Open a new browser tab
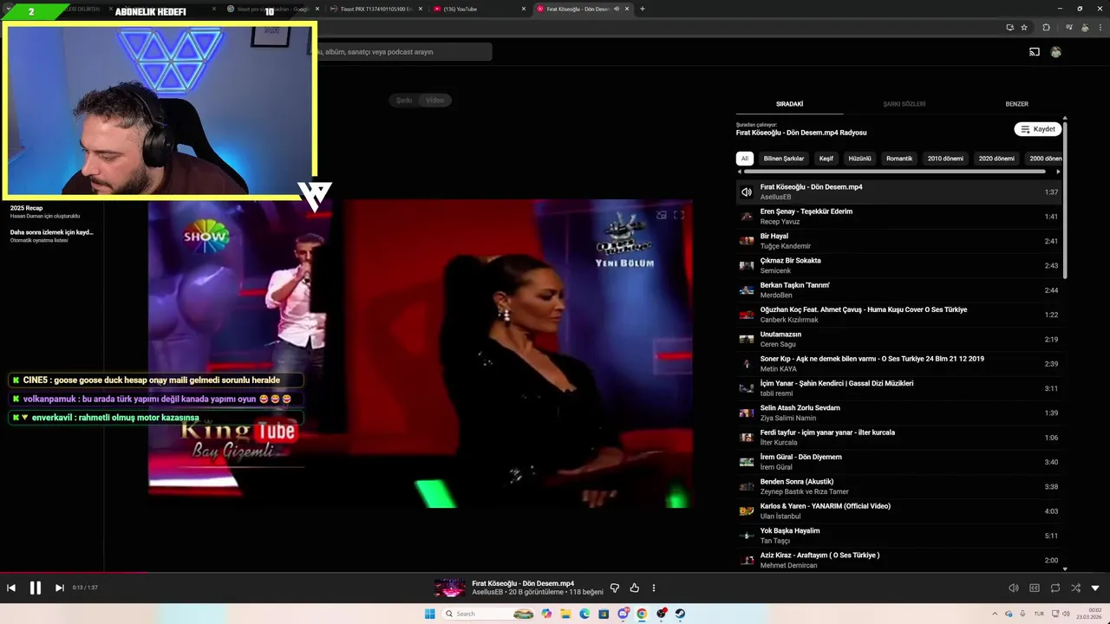This screenshot has width=1110, height=624. click(x=642, y=9)
